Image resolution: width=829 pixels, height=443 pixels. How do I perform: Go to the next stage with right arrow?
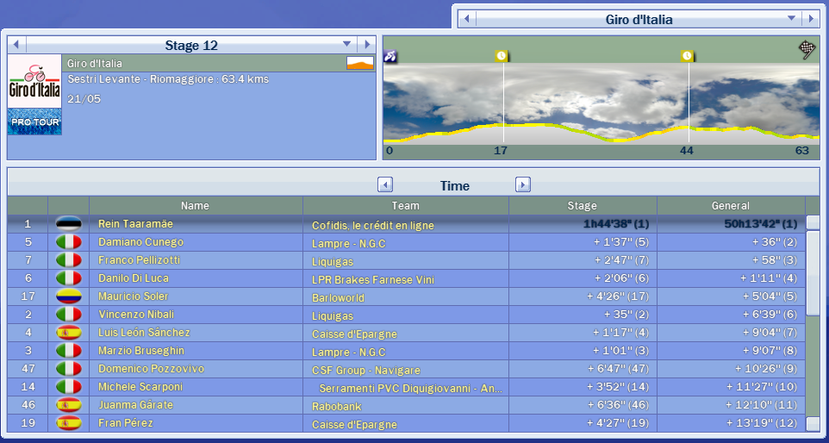coord(366,44)
